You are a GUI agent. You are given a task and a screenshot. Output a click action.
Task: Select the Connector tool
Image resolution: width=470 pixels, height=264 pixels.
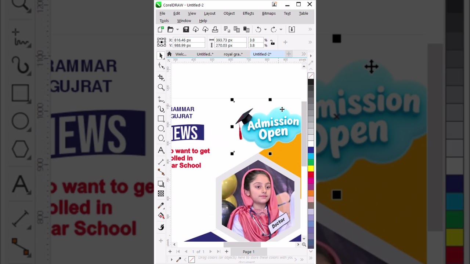coord(161,172)
